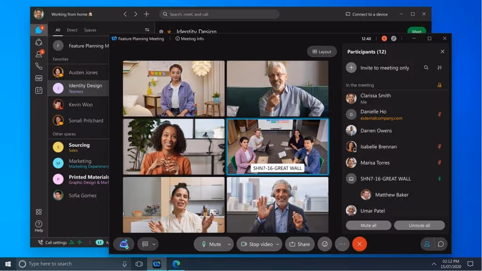The image size is (482, 271).
Task: Open Voicemail icon in Webex sidebar
Action: (x=39, y=79)
